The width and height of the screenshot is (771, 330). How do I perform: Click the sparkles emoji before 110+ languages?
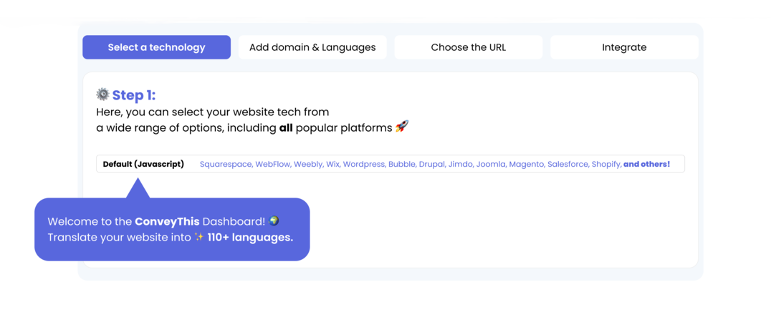click(198, 237)
